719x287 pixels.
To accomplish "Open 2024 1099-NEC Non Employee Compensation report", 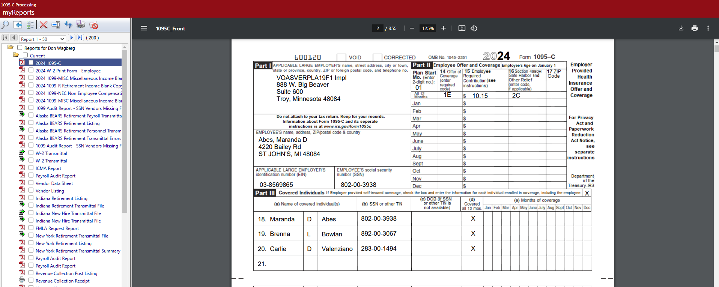I will click(x=78, y=93).
